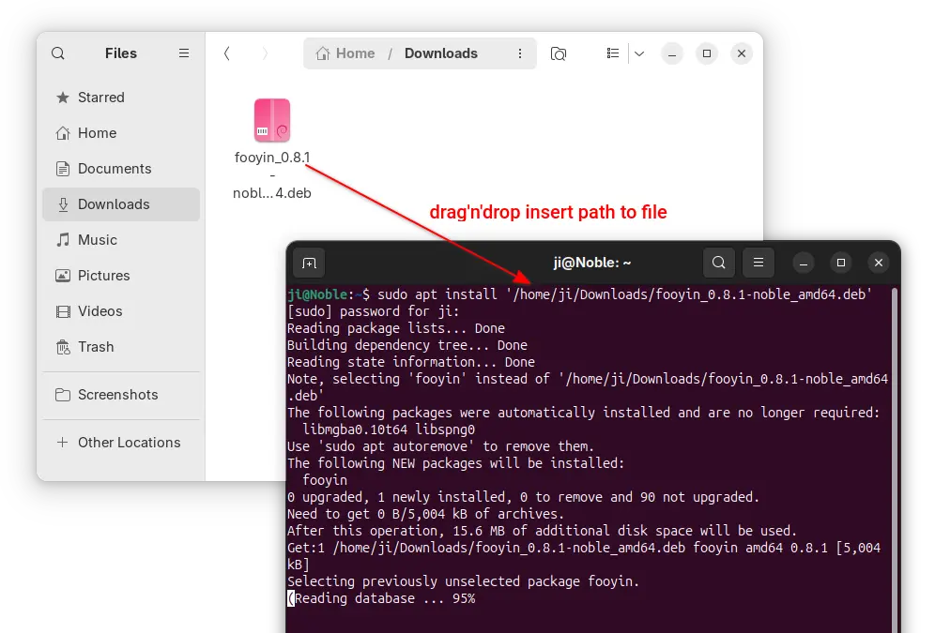Open Music in the sidebar
This screenshot has width=935, height=633.
[x=121, y=240]
